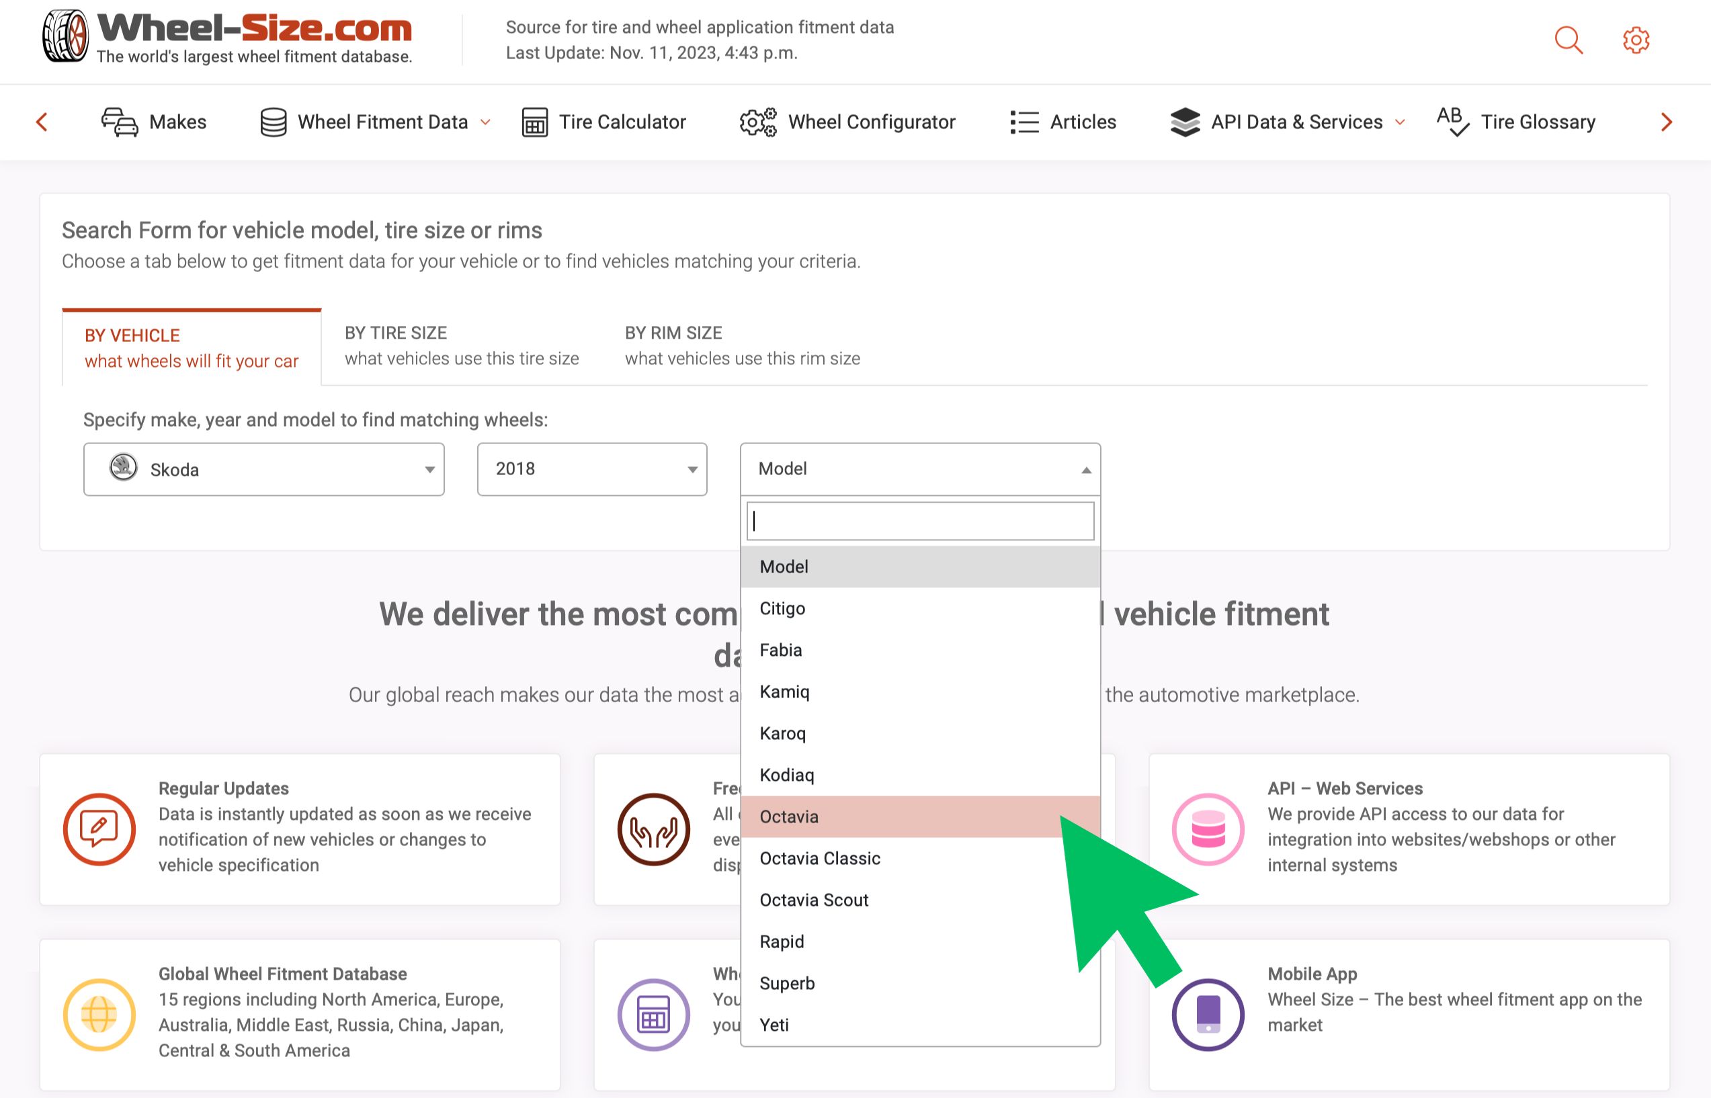Click the API Data layers icon

tap(1185, 122)
